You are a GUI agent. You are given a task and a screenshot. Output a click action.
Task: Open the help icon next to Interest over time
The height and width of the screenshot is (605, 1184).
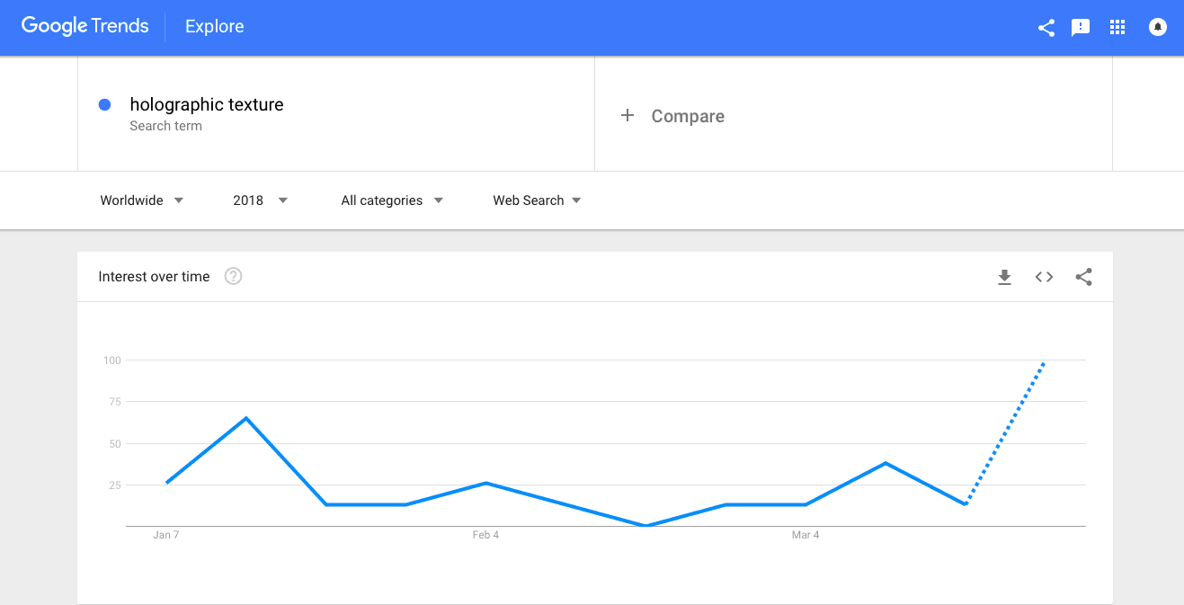(233, 276)
